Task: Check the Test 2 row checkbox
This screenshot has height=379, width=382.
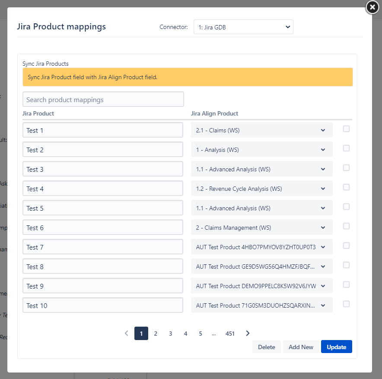Action: (346, 148)
